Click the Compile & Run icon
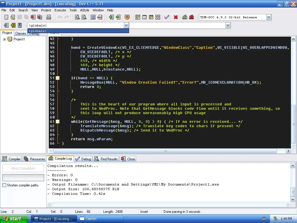Viewport: 297px width, 223px height. click(151, 17)
